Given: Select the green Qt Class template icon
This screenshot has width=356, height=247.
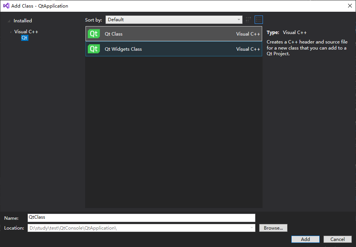Looking at the screenshot, I should coord(93,34).
